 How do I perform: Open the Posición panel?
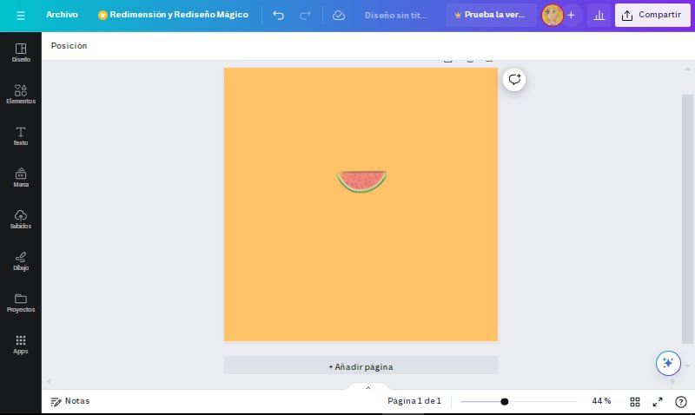pyautogui.click(x=69, y=46)
